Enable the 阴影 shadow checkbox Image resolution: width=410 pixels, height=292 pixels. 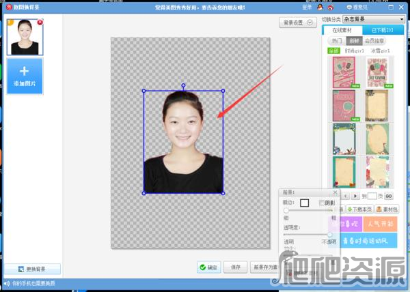click(322, 203)
